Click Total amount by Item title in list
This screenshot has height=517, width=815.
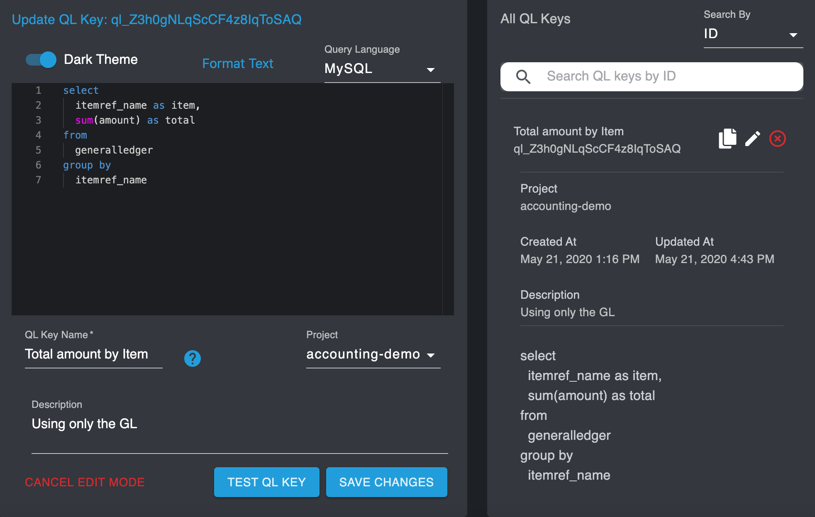click(x=569, y=131)
